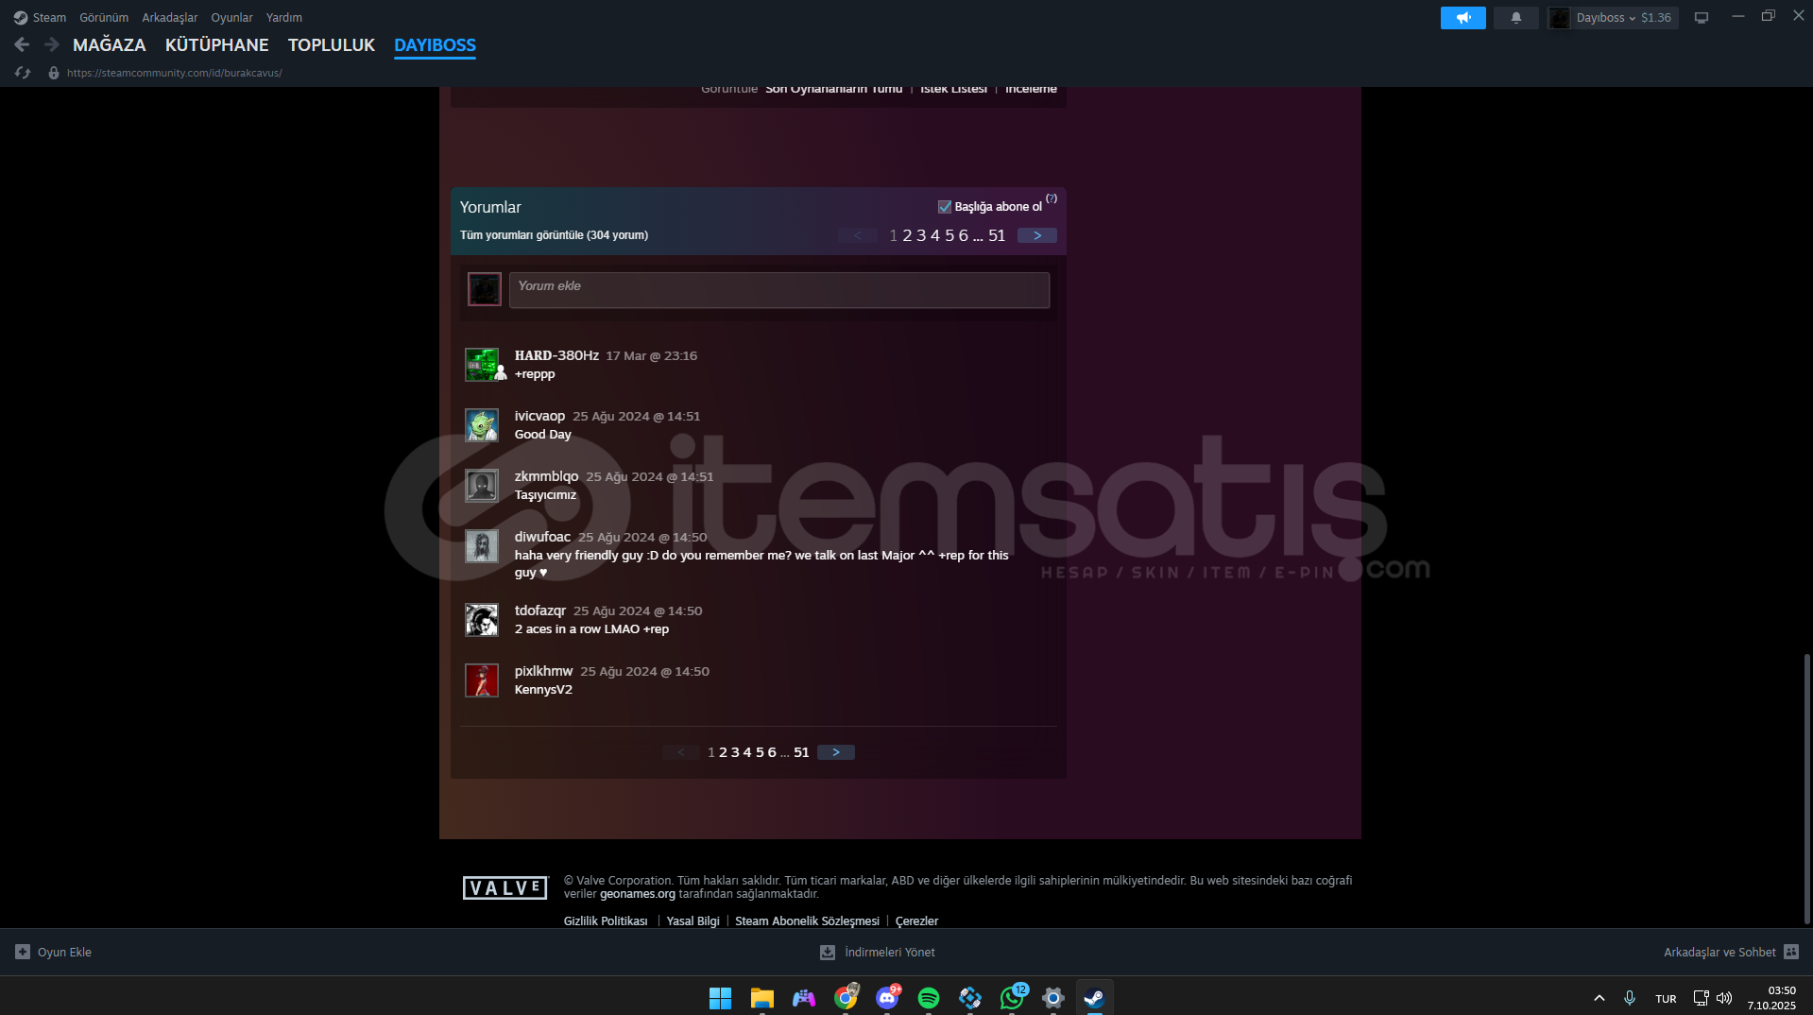The height and width of the screenshot is (1015, 1813).
Task: Enter Big Picture mode via monitor icon
Action: point(1702,18)
